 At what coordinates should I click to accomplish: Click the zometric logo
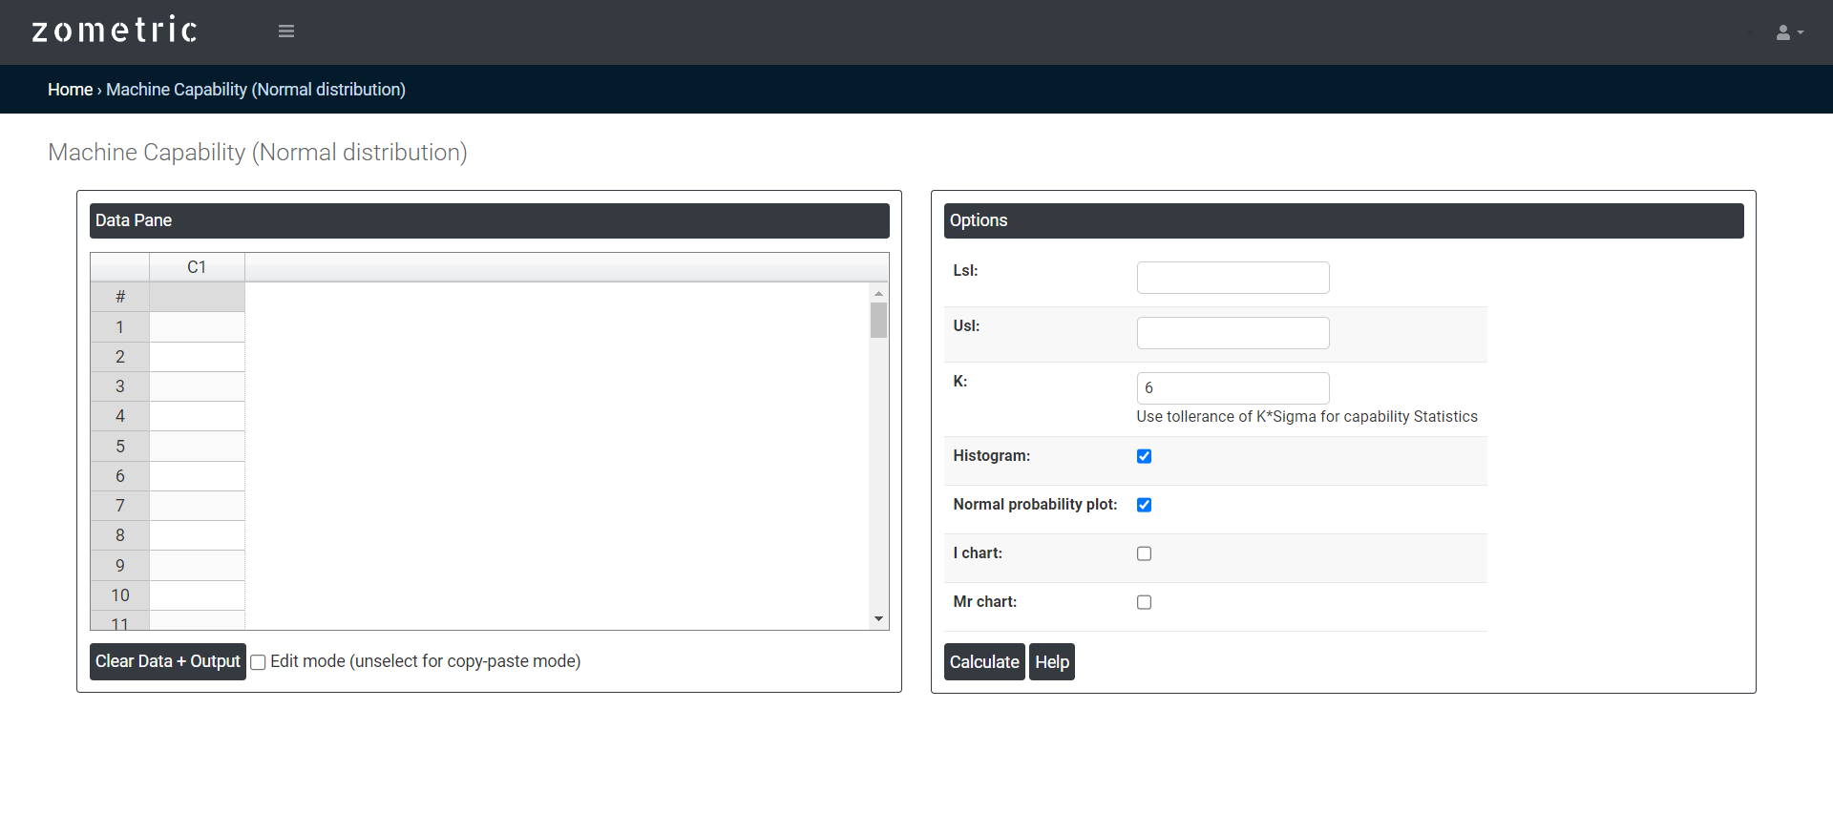pyautogui.click(x=115, y=31)
